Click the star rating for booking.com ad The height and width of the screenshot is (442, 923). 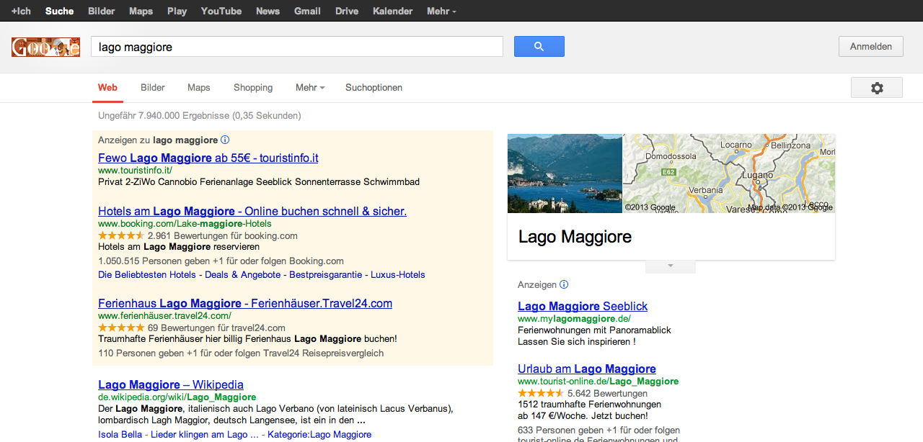point(120,235)
